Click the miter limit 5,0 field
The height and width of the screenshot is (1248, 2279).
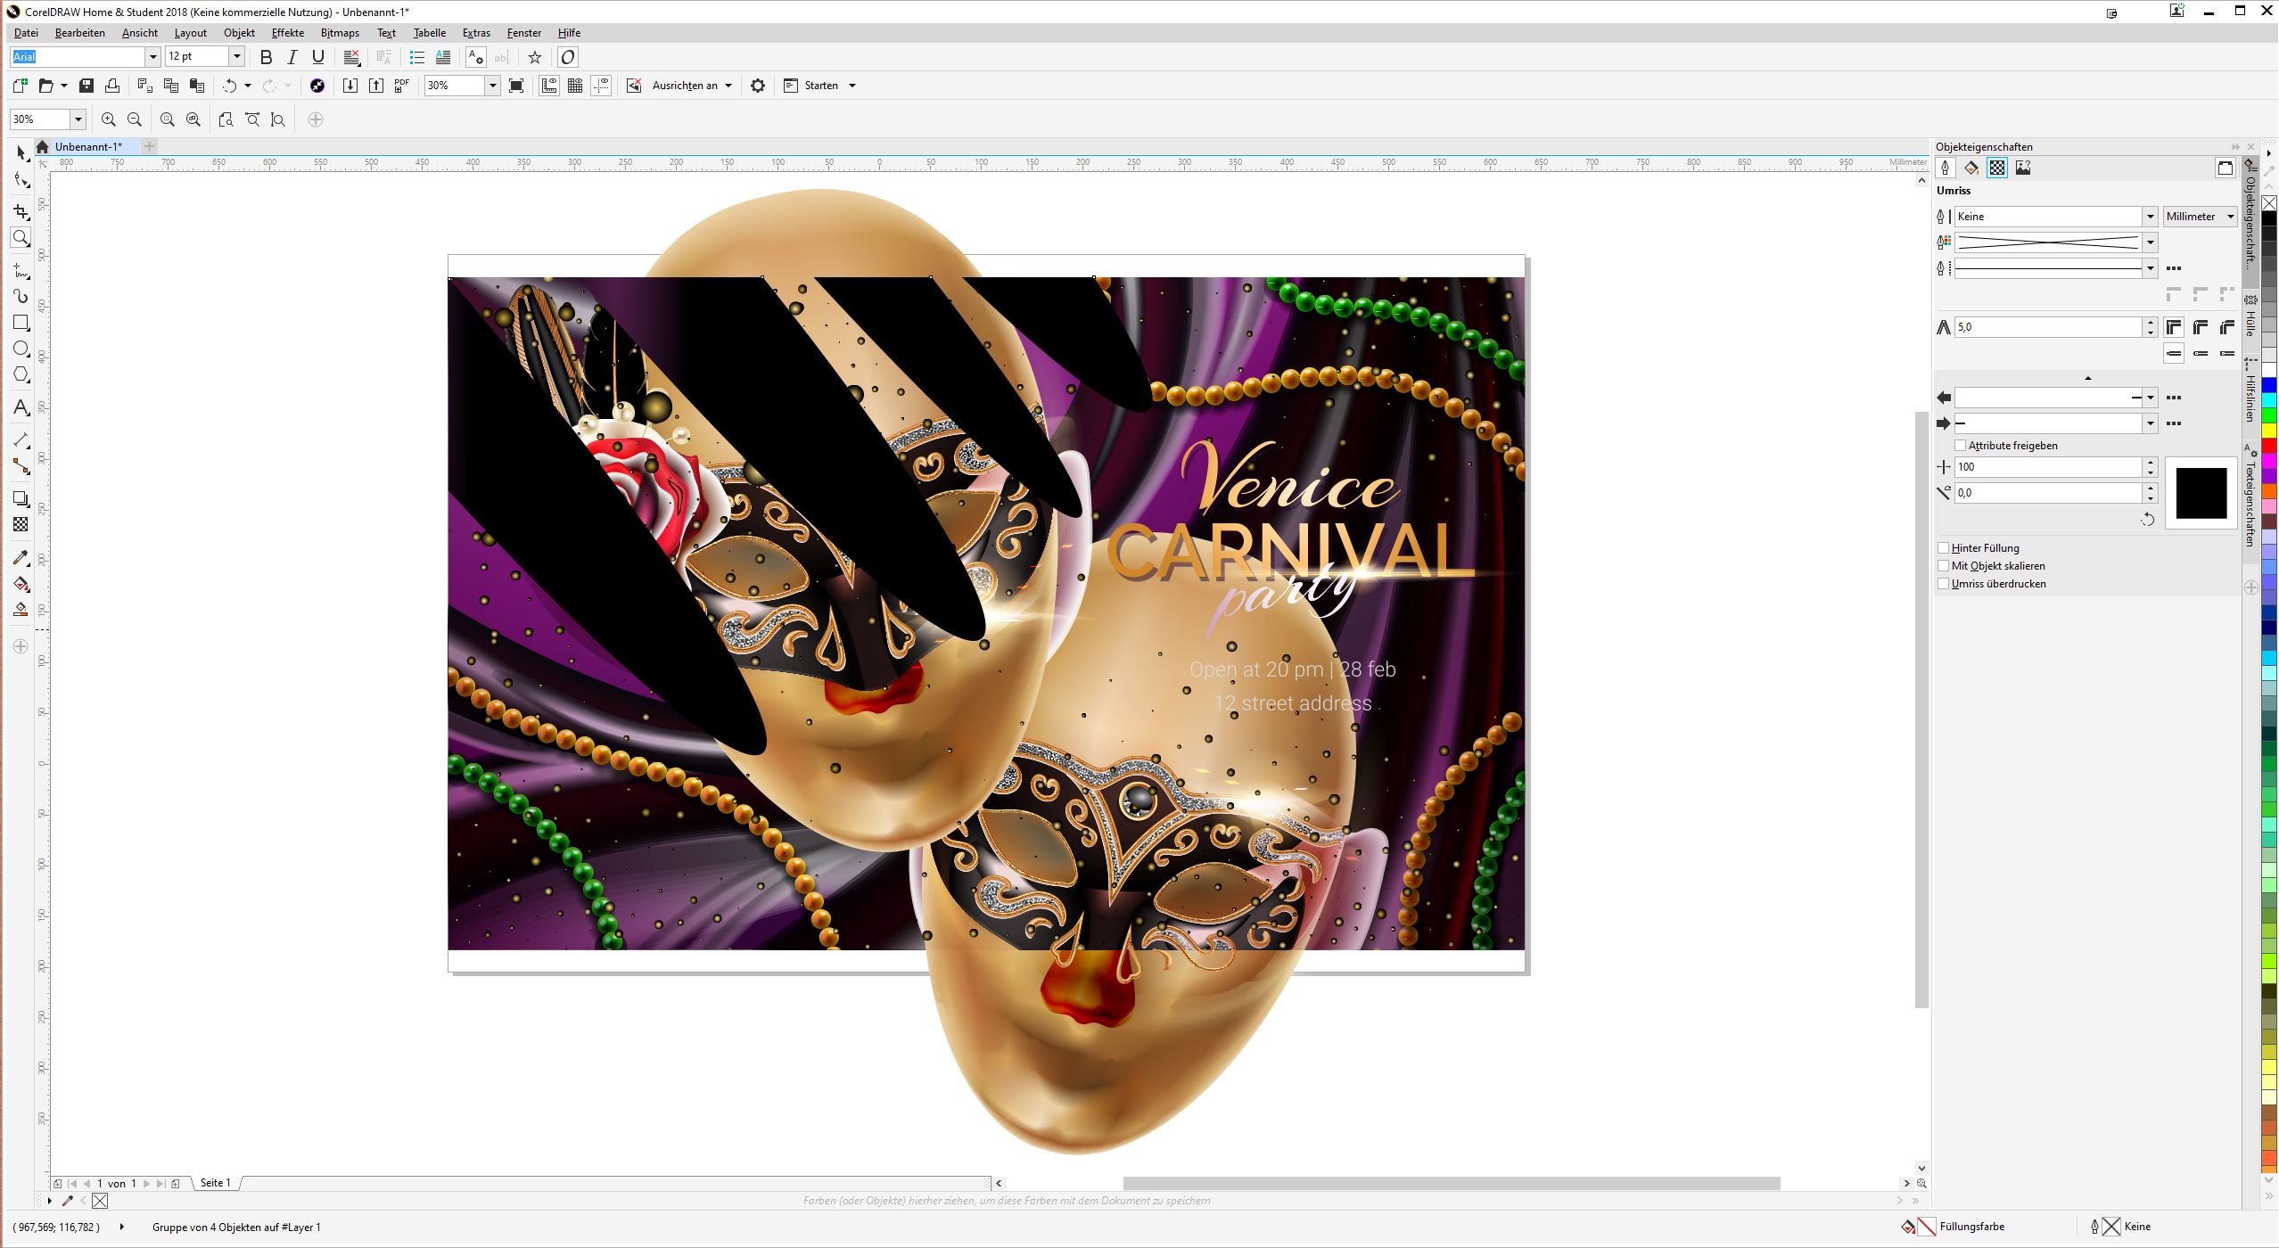coord(2048,327)
